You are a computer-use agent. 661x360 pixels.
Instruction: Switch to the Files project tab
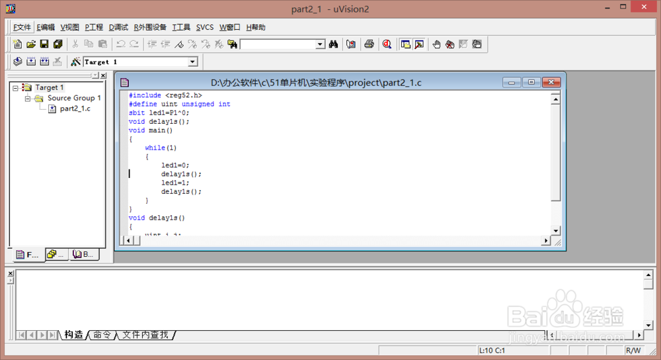tap(27, 255)
